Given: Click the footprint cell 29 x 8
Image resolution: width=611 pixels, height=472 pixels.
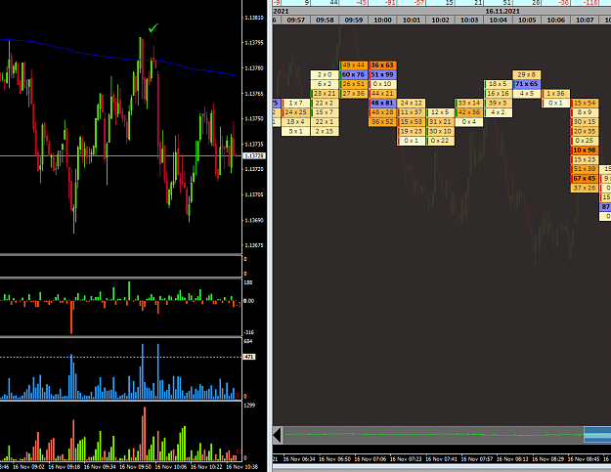Looking at the screenshot, I should point(527,74).
